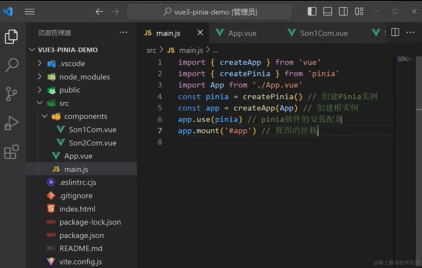Click the VS Code logo icon
The width and height of the screenshot is (422, 268).
pyautogui.click(x=8, y=12)
